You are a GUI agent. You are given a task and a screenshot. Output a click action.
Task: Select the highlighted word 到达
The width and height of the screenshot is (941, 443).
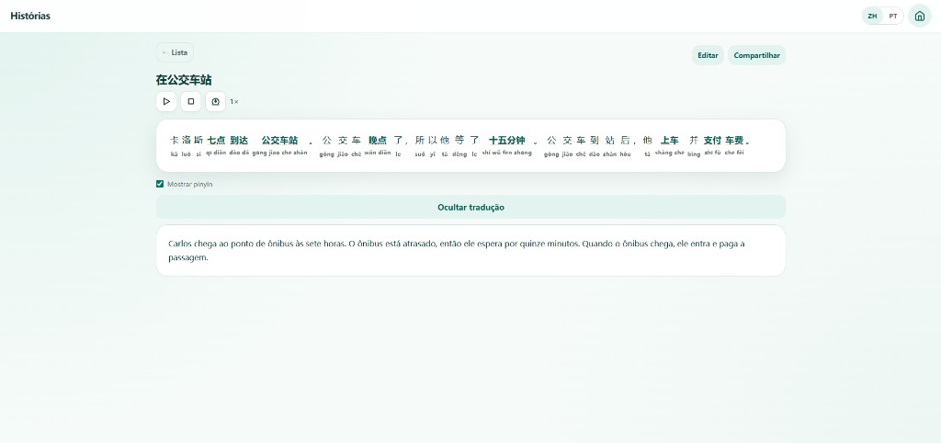(239, 141)
